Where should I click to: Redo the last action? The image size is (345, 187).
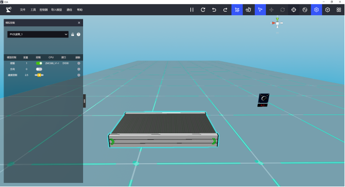click(x=225, y=10)
